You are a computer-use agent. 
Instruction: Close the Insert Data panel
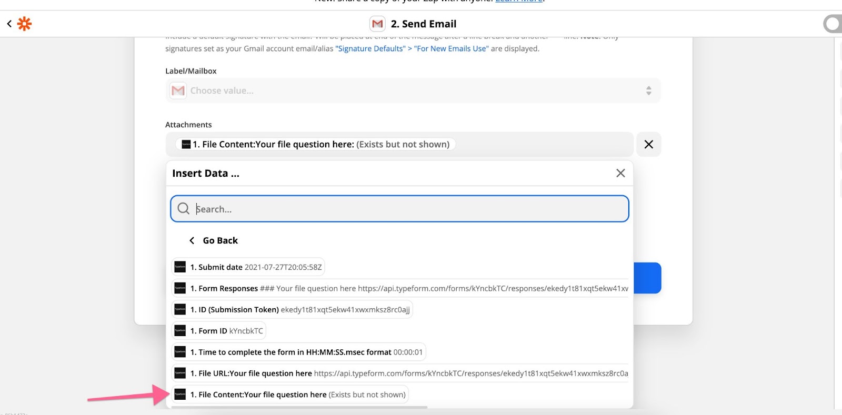click(620, 173)
